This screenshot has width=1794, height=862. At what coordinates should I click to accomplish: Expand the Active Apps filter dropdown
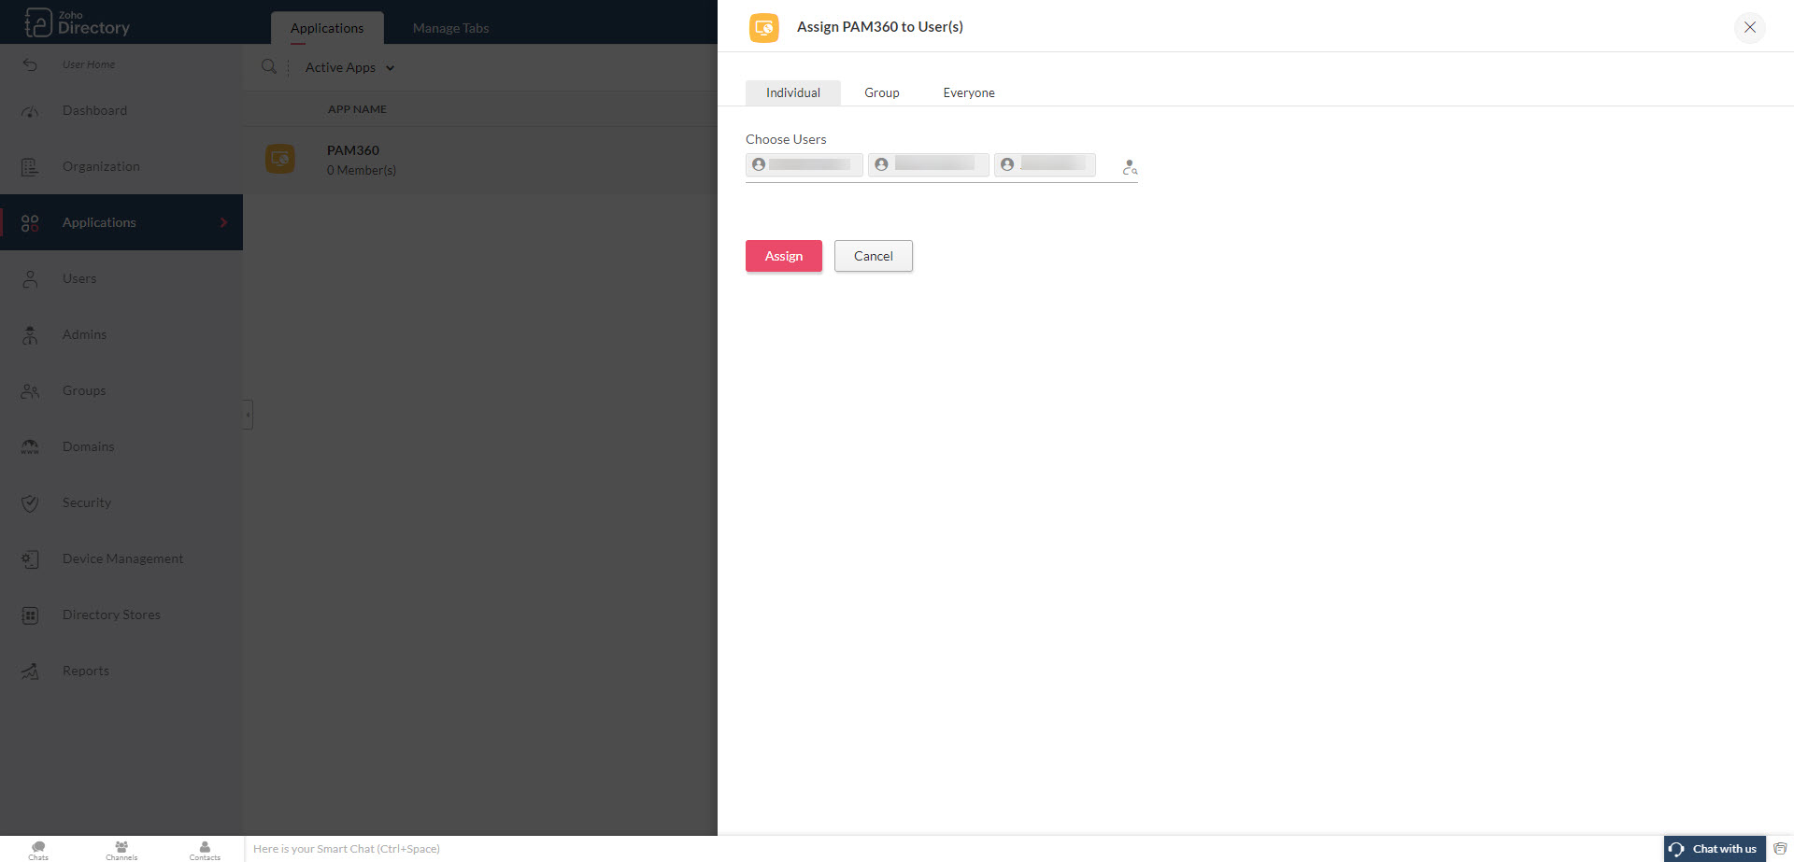click(x=349, y=67)
